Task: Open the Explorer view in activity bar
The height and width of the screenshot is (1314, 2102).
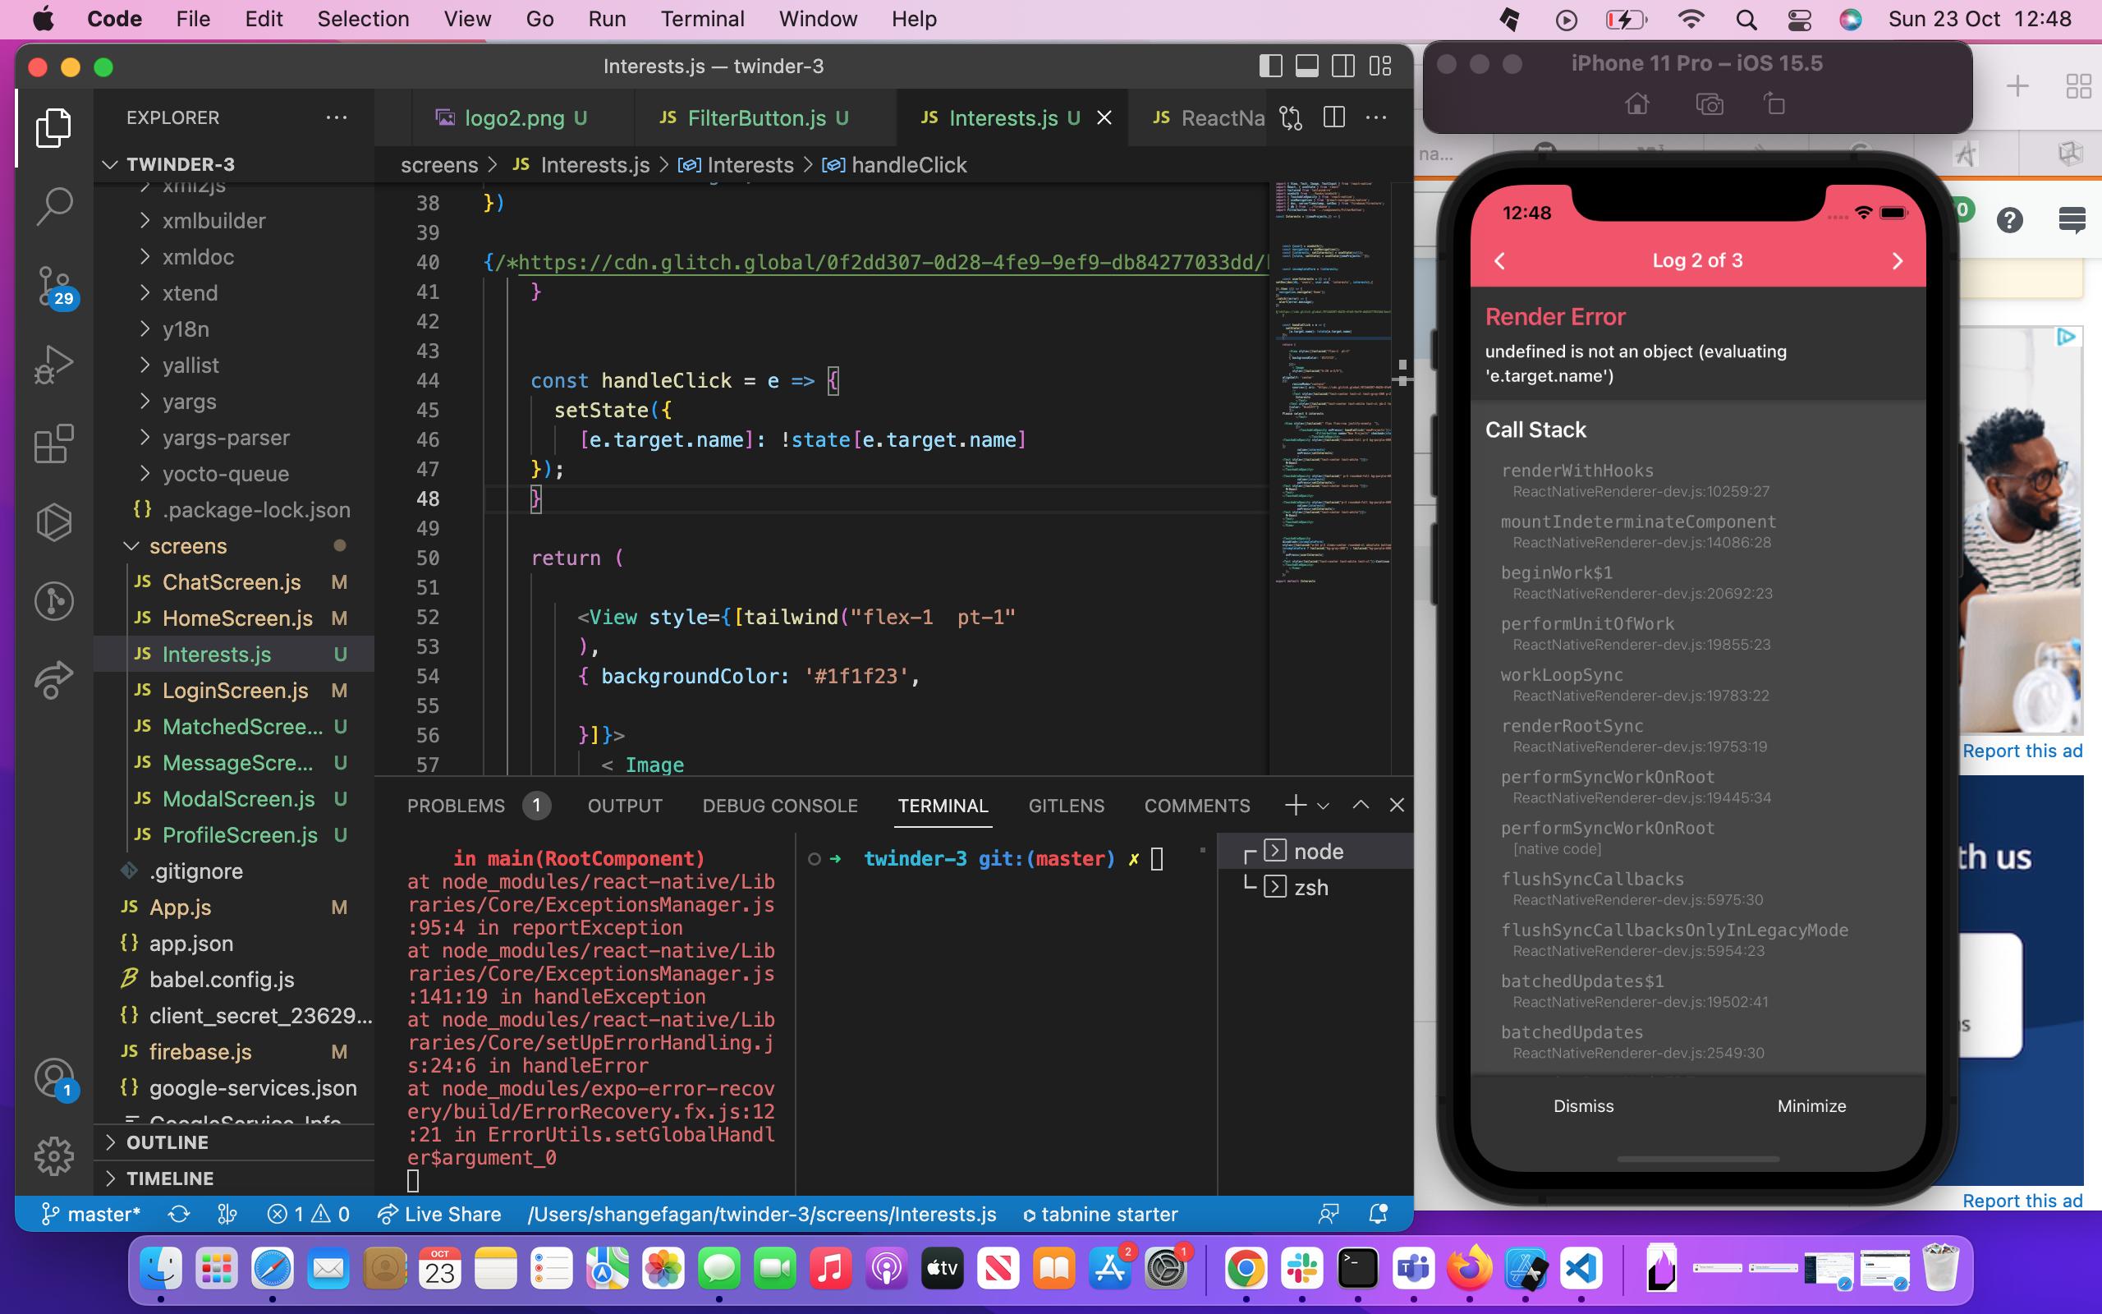Action: tap(54, 128)
